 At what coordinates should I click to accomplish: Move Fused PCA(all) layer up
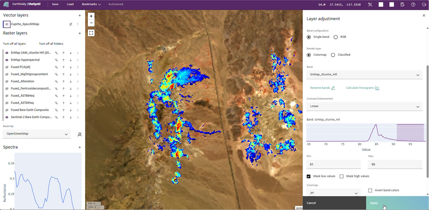pos(63,67)
